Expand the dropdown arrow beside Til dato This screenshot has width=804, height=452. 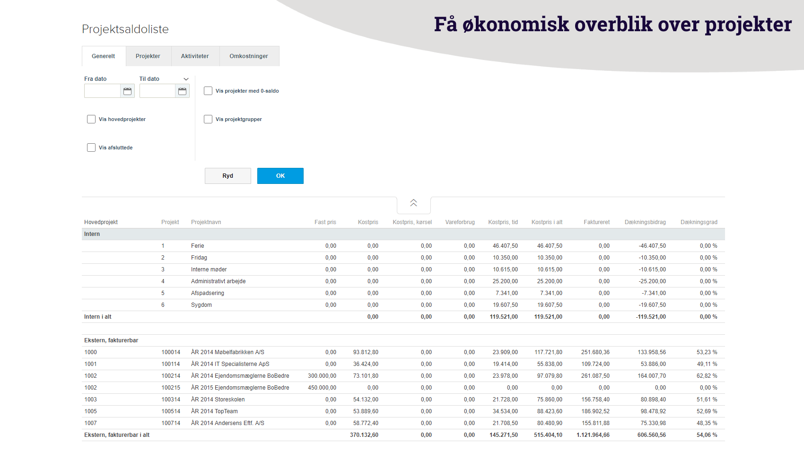[186, 79]
